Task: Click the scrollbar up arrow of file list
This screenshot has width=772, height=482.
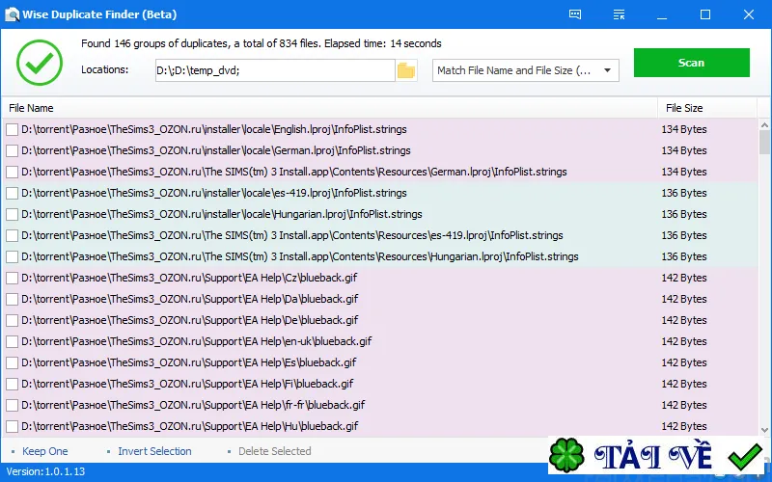Action: [764, 125]
